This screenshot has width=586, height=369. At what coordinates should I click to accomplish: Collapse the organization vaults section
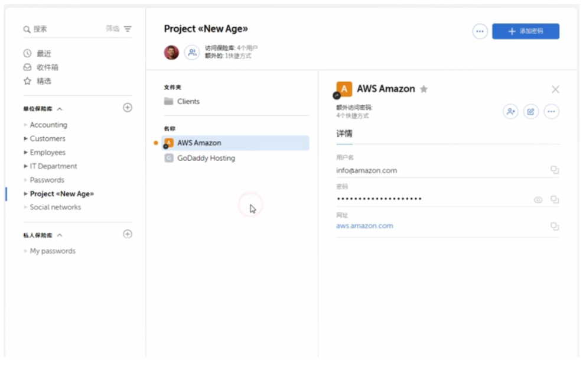point(60,109)
